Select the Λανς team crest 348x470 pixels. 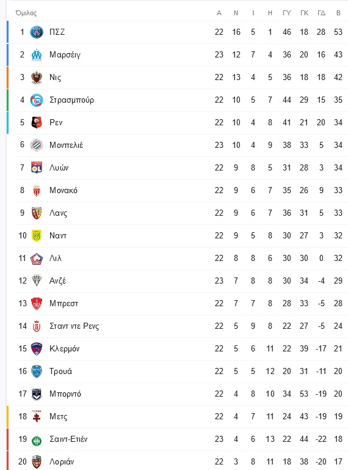37,213
